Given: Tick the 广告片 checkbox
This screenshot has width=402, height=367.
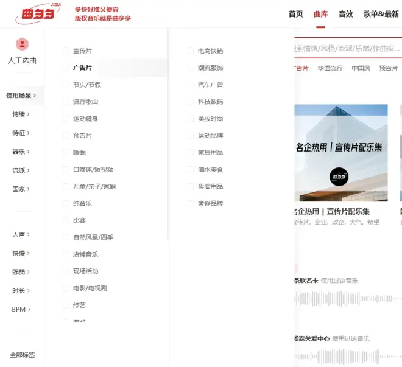Looking at the screenshot, I should [x=66, y=68].
